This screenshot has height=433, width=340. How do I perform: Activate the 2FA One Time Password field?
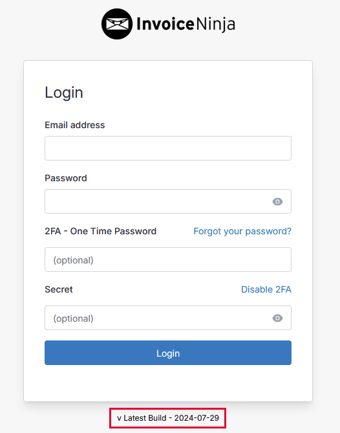tap(168, 260)
